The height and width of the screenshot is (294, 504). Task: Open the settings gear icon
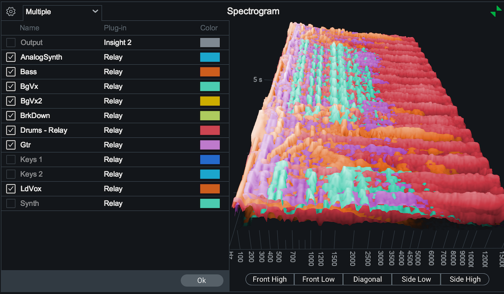click(x=11, y=12)
